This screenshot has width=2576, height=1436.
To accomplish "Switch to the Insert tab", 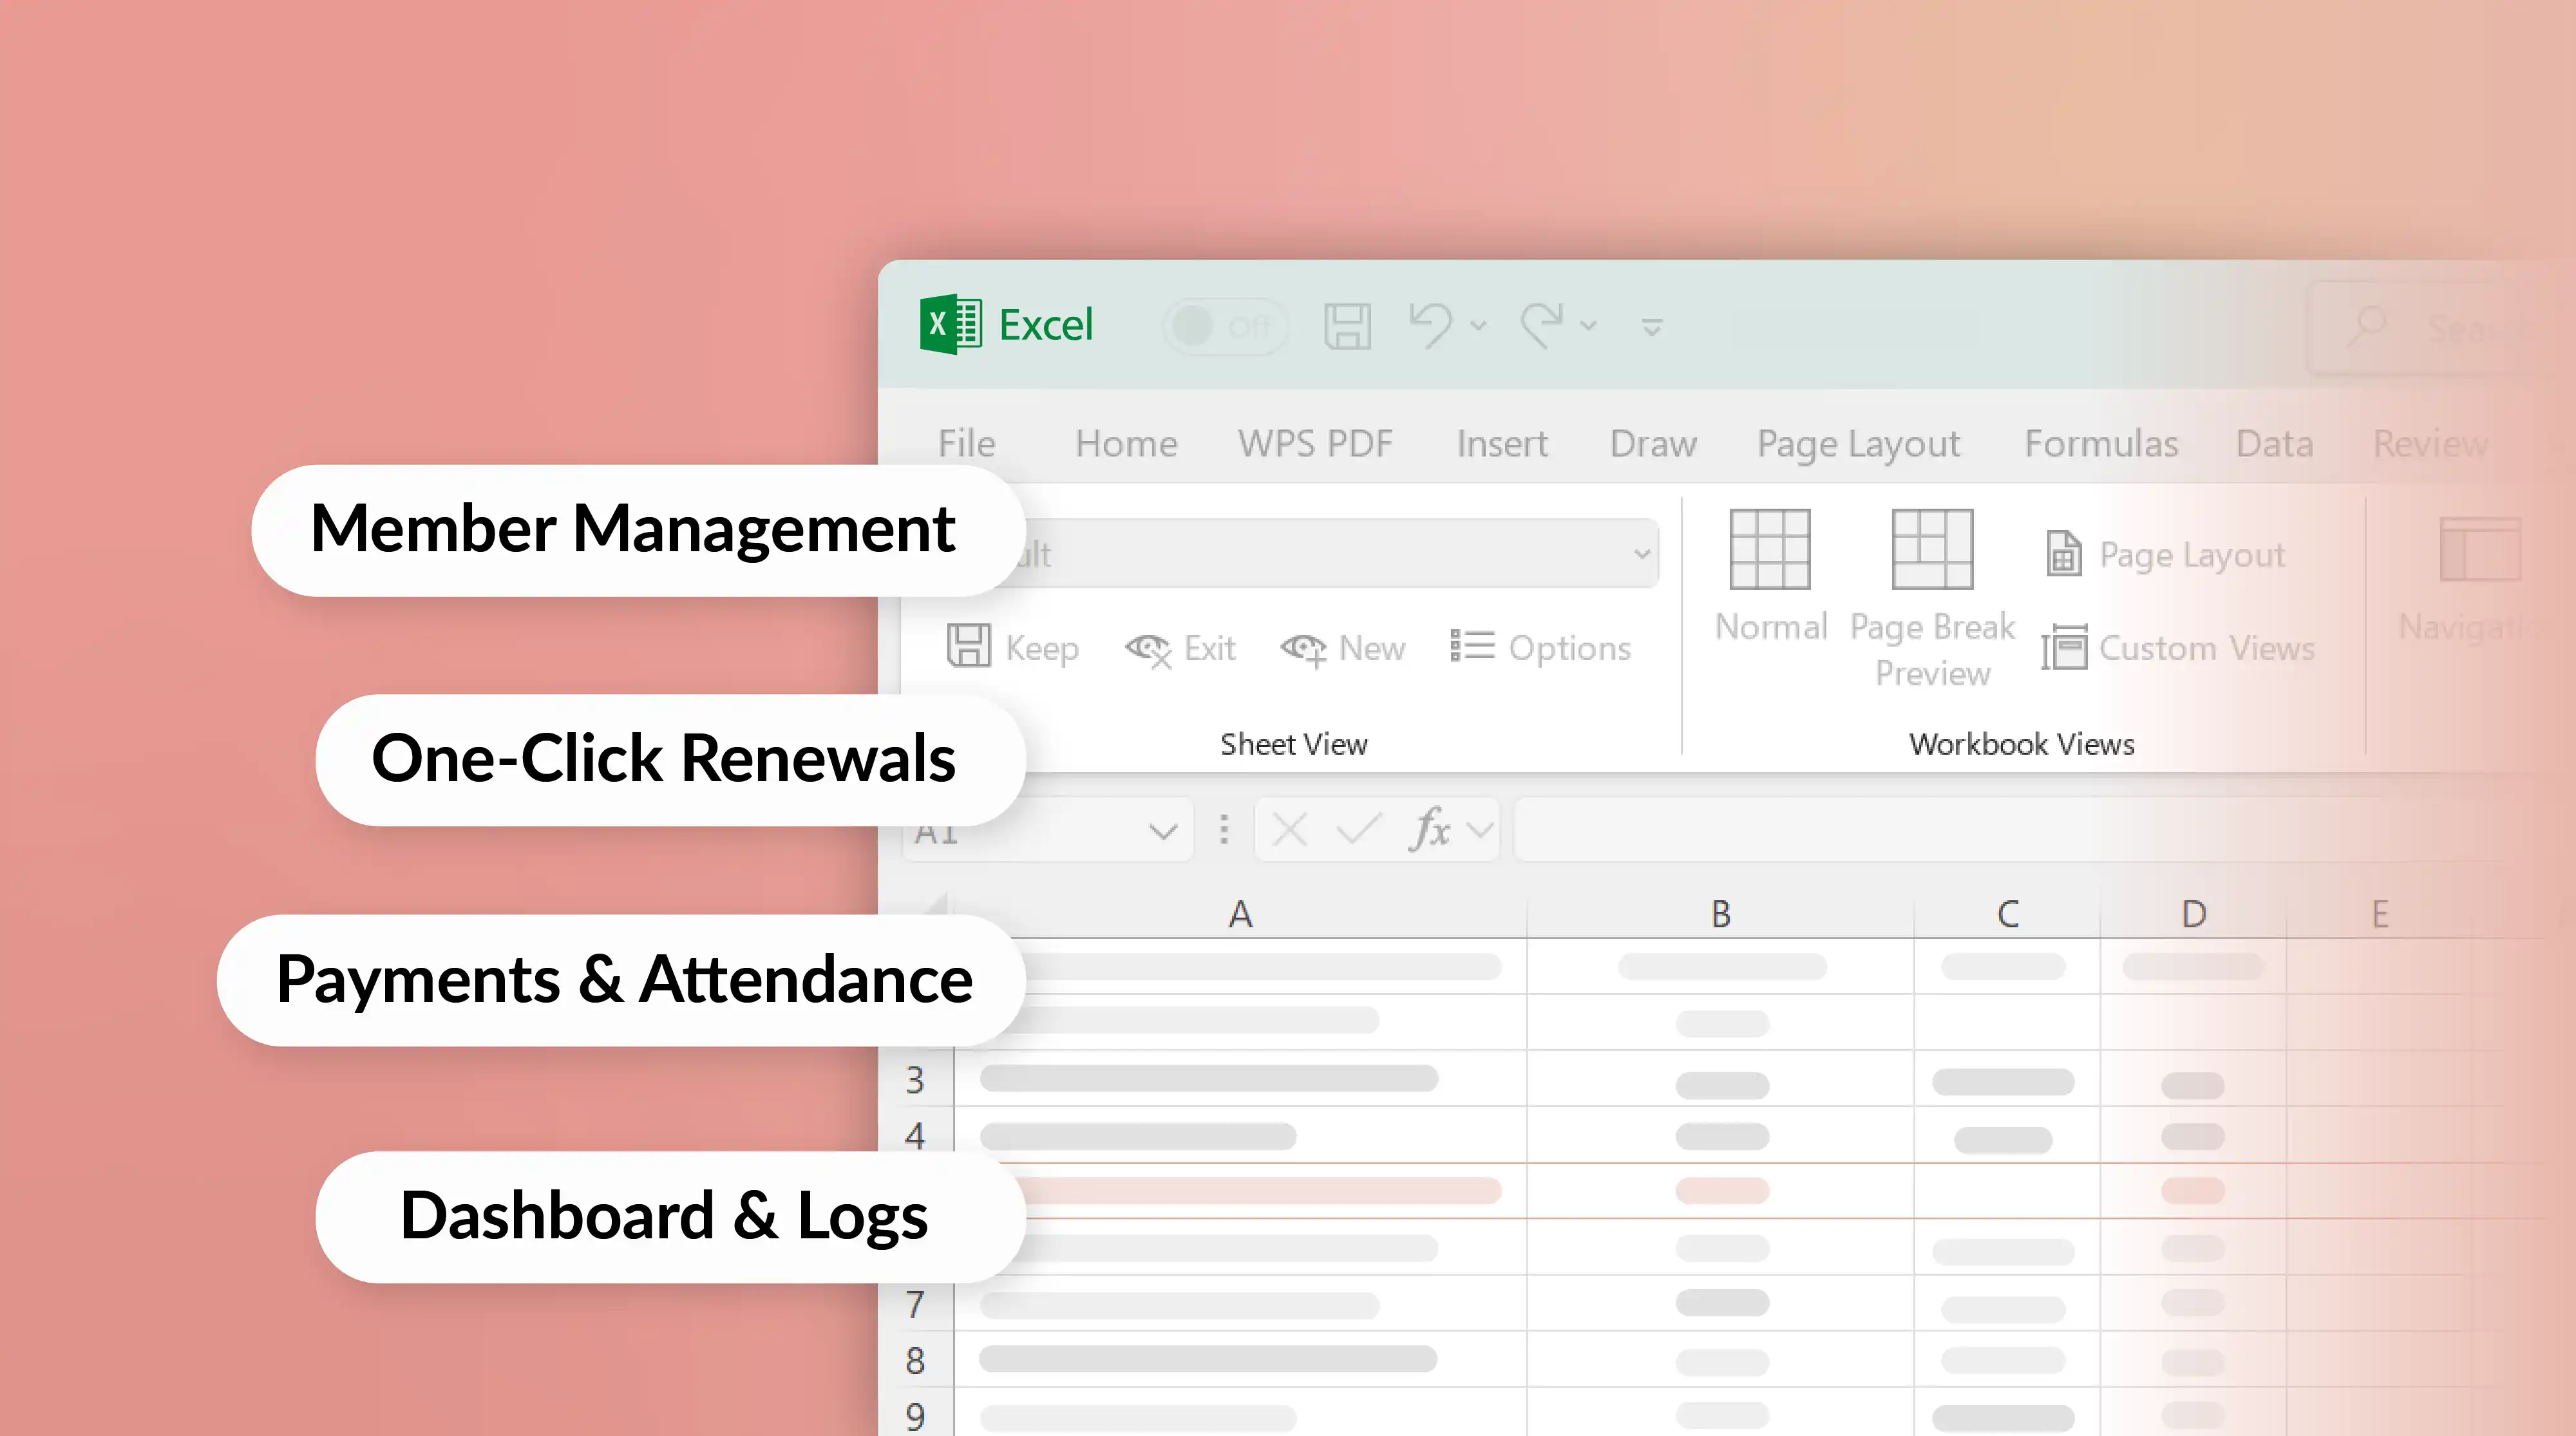I will pos(1501,443).
